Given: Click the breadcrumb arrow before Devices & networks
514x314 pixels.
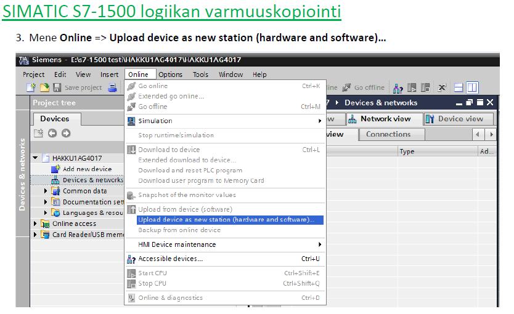Looking at the screenshot, I should click(x=337, y=103).
